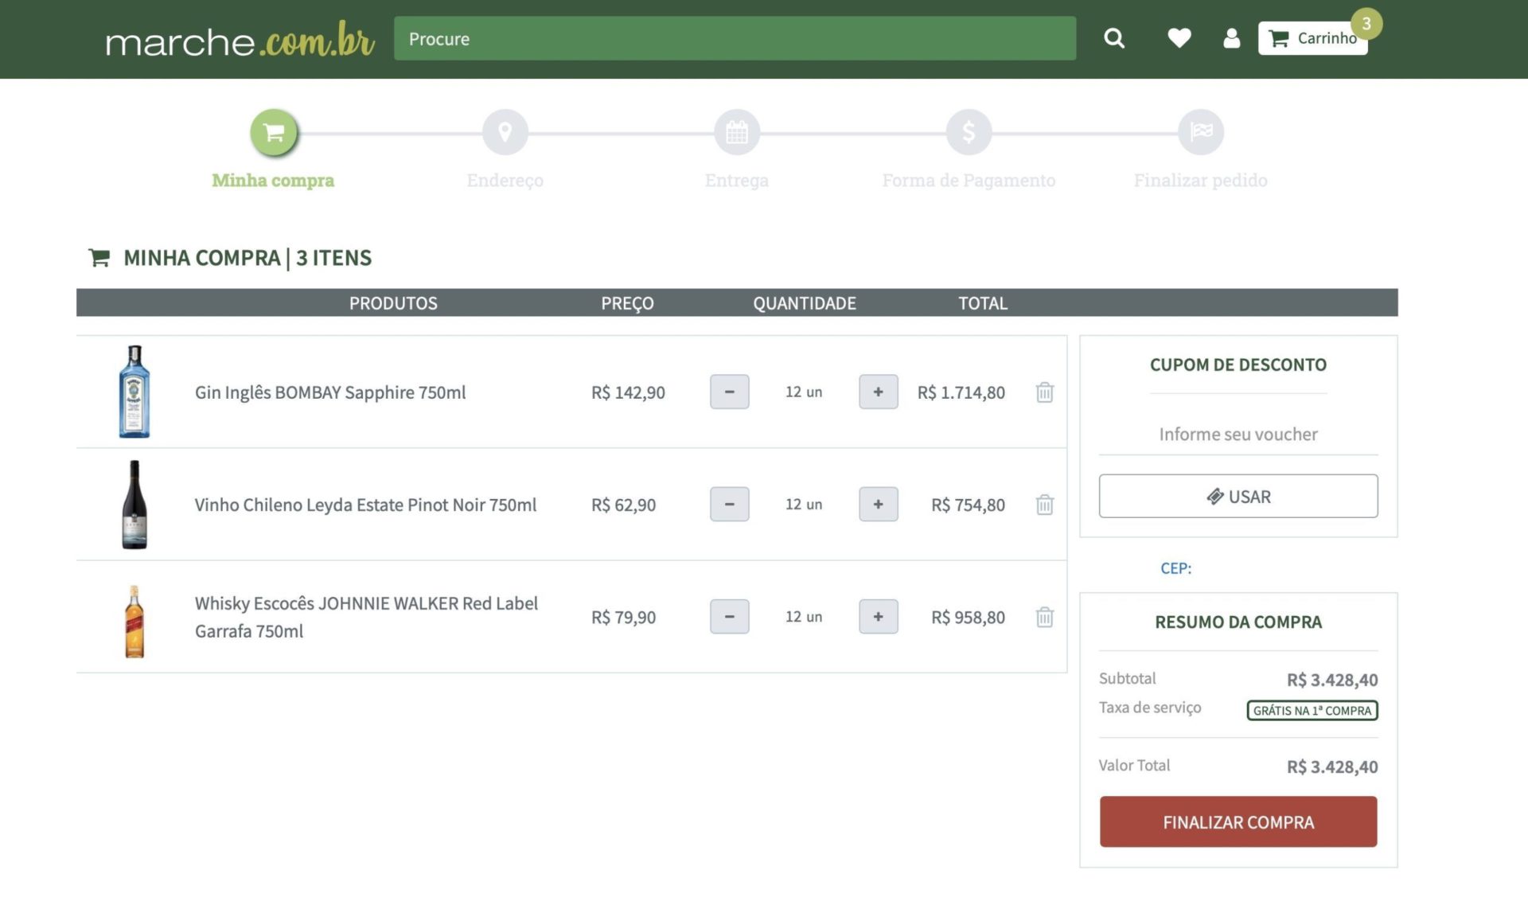This screenshot has width=1528, height=897.
Task: Click the Informe seu voucher field
Action: (x=1238, y=435)
